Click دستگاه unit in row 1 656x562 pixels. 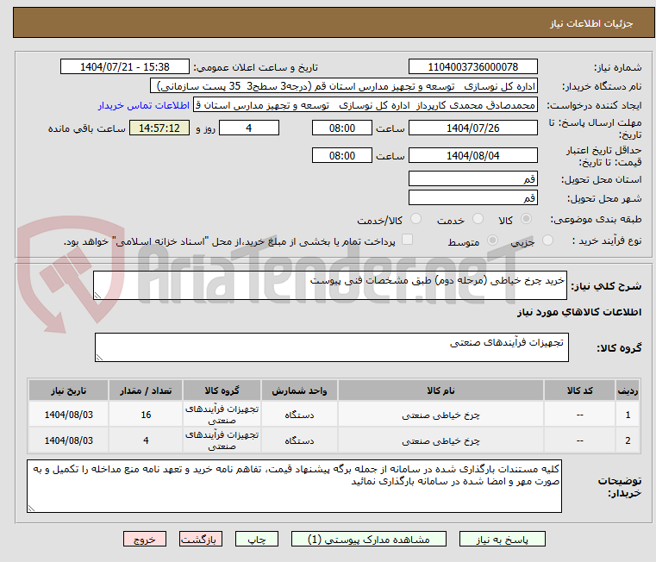tap(299, 415)
